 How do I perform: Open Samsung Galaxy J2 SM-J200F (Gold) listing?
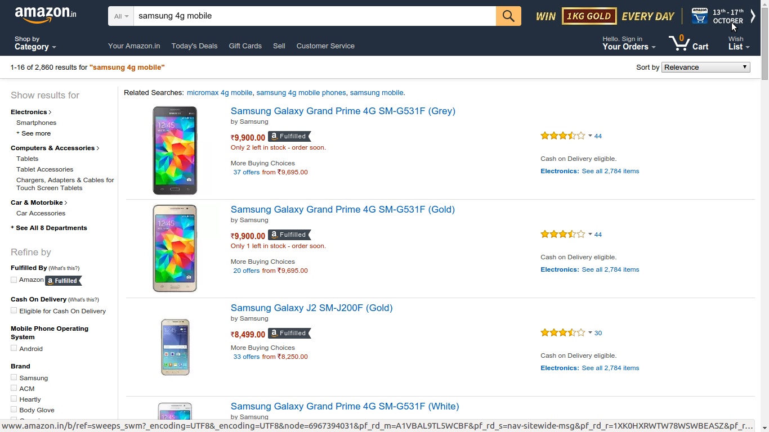click(x=311, y=308)
